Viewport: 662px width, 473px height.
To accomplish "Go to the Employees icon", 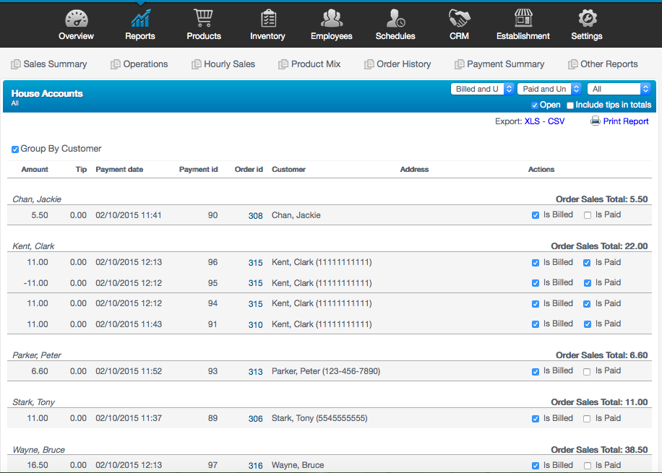I will [331, 19].
